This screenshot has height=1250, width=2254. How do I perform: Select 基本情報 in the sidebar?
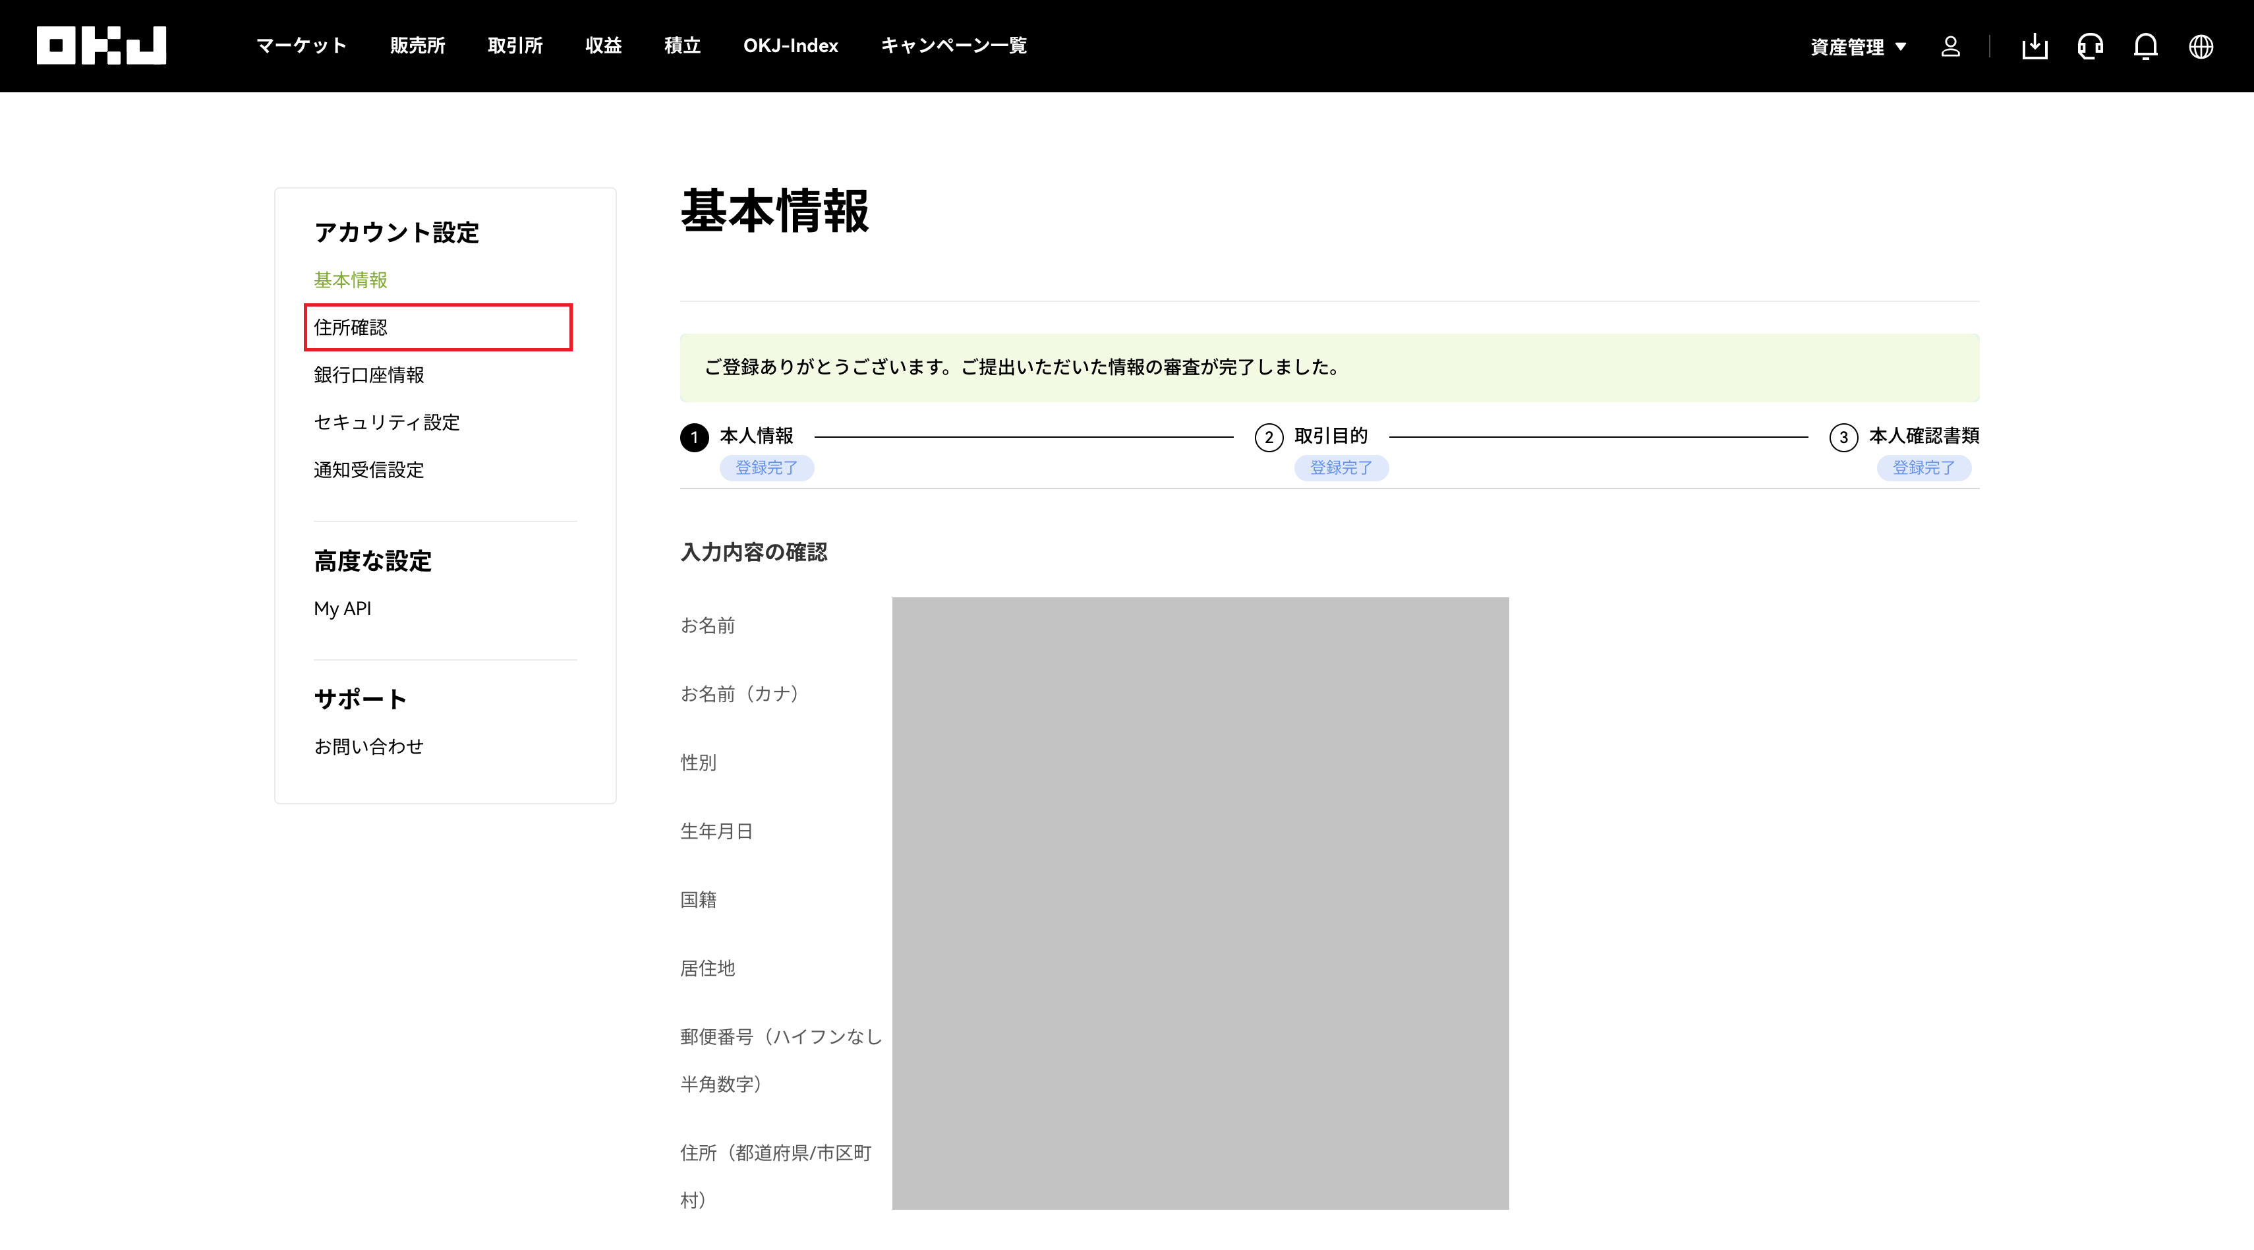[350, 280]
